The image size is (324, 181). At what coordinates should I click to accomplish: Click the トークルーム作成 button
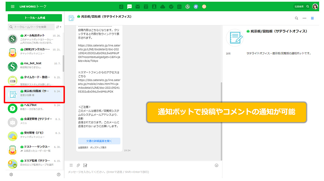point(35,18)
